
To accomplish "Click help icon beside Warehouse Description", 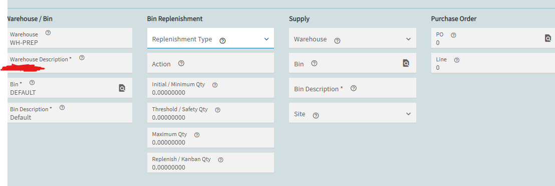I will tap(82, 58).
